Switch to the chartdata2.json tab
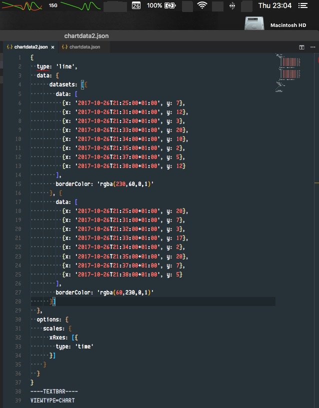Viewport: 319px width, 408px height. pyautogui.click(x=30, y=47)
